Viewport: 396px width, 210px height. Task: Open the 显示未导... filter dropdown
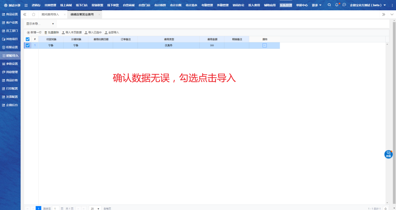(40, 24)
